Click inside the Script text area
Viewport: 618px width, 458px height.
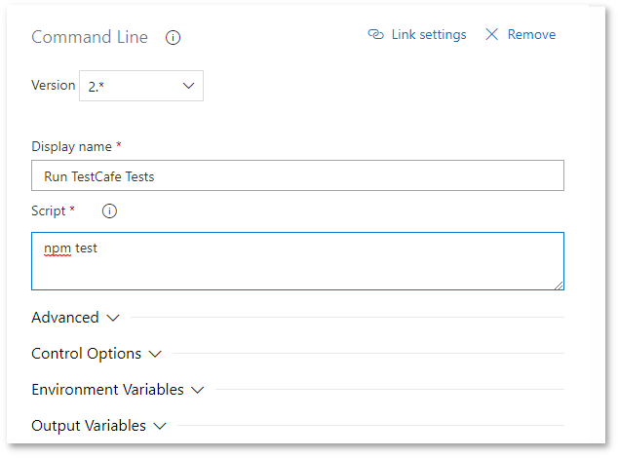click(297, 261)
